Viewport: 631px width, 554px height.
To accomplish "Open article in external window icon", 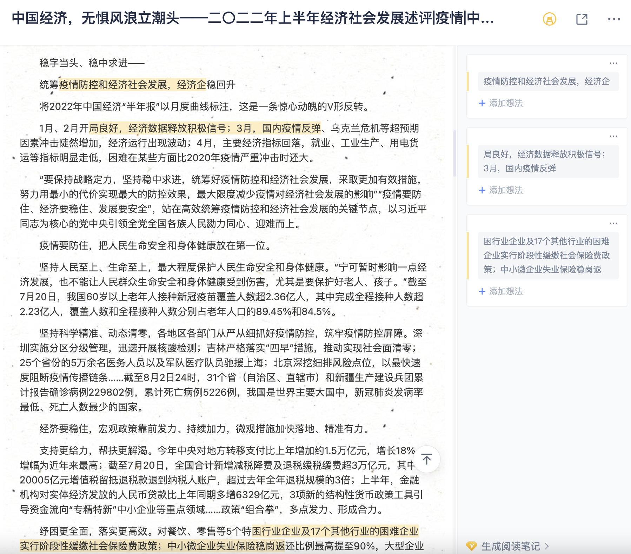I will point(582,19).
